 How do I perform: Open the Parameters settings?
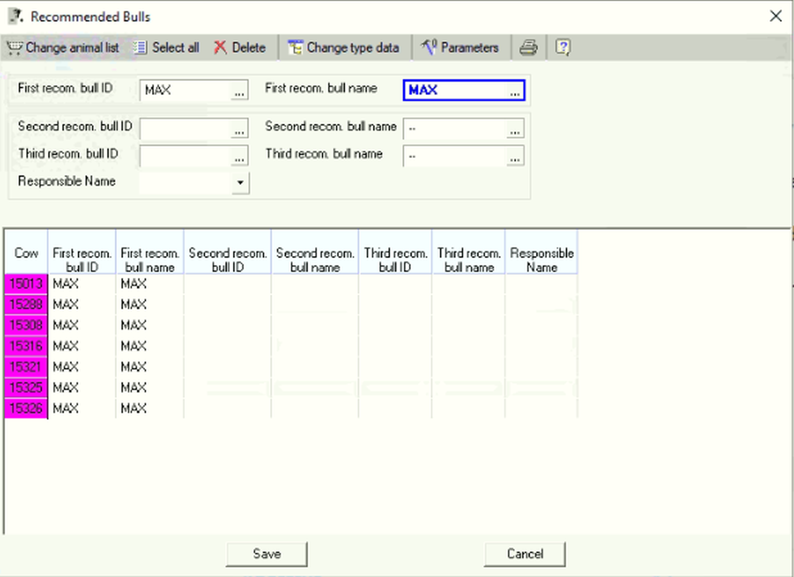pos(460,48)
